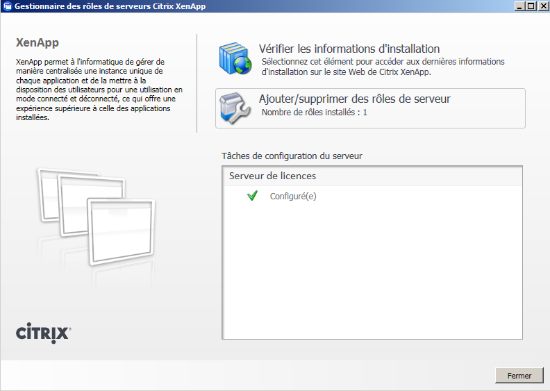Click the wrench server roles icon
Screen dimensions: 550x391
(x=235, y=108)
